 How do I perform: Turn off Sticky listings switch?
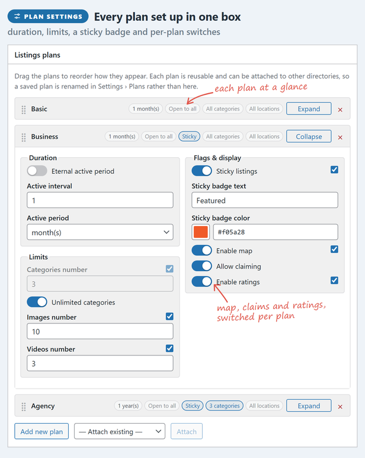(x=201, y=171)
